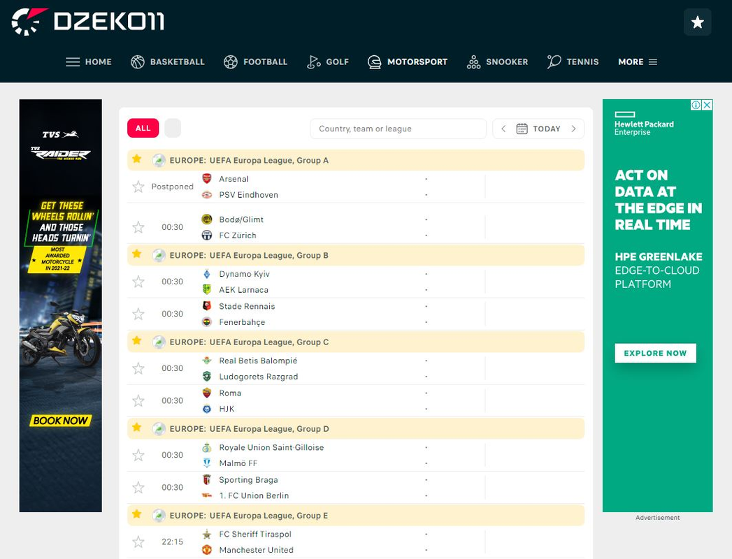Go to previous day with left chevron
Screen dimensions: 732x559
pyautogui.click(x=503, y=129)
